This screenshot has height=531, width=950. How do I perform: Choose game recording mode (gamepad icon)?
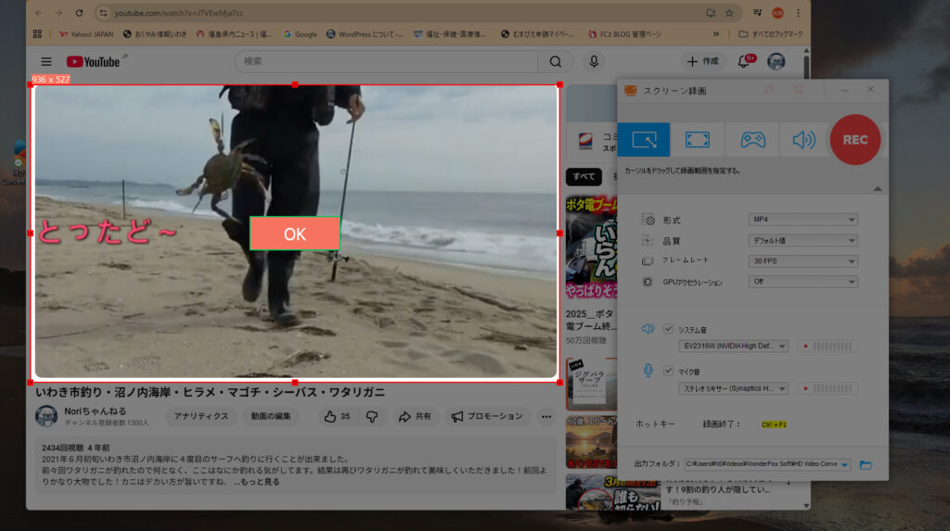tap(751, 140)
